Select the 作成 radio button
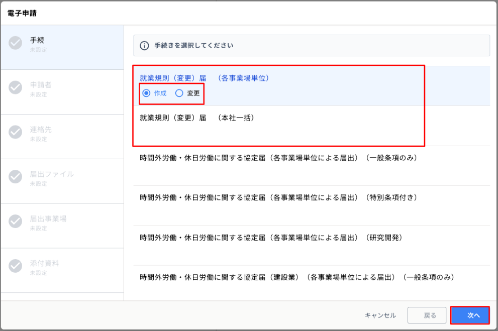 [146, 93]
